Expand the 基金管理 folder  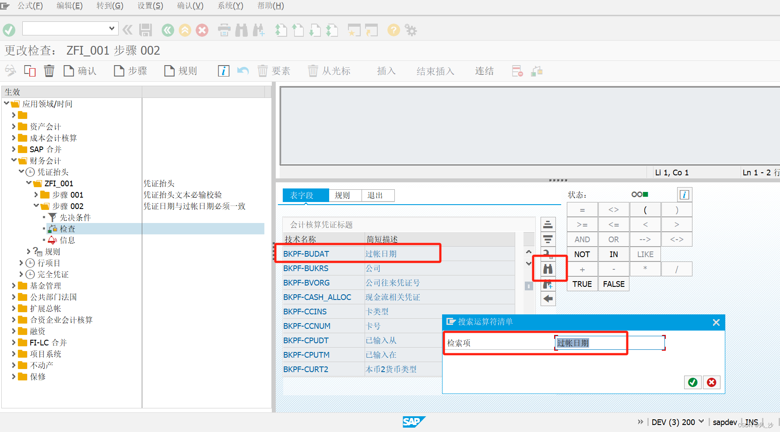[14, 286]
